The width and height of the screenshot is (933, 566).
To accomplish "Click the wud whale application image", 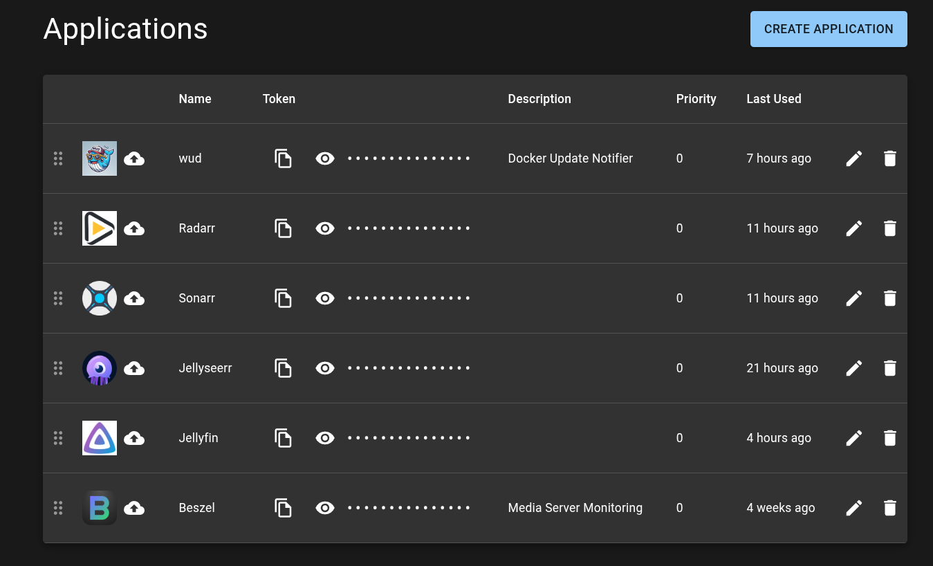I will pos(100,158).
